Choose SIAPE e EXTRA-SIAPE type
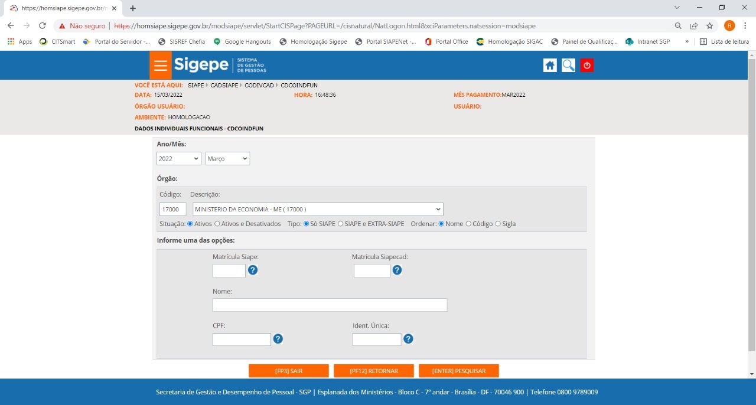 tap(340, 224)
